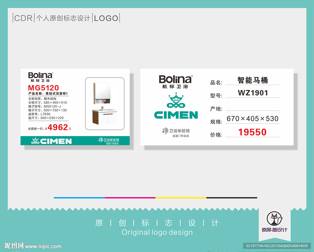314x252 pixels.
Task: Click the Bolina logo on the MG5120 card
Action: 40,76
